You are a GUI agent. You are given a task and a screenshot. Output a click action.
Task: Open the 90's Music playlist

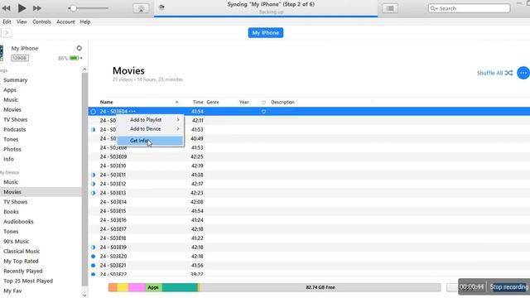pos(17,241)
